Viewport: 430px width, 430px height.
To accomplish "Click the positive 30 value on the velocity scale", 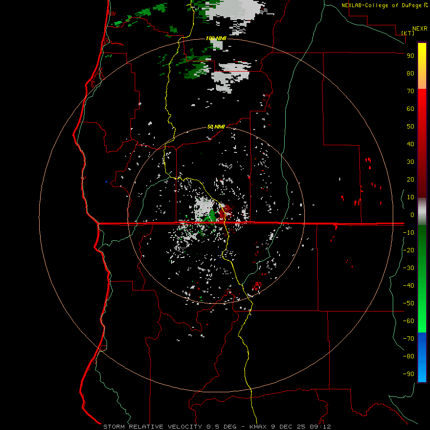I will (410, 162).
